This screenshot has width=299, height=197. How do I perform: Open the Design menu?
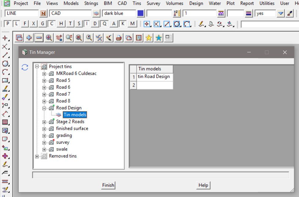pos(196,3)
